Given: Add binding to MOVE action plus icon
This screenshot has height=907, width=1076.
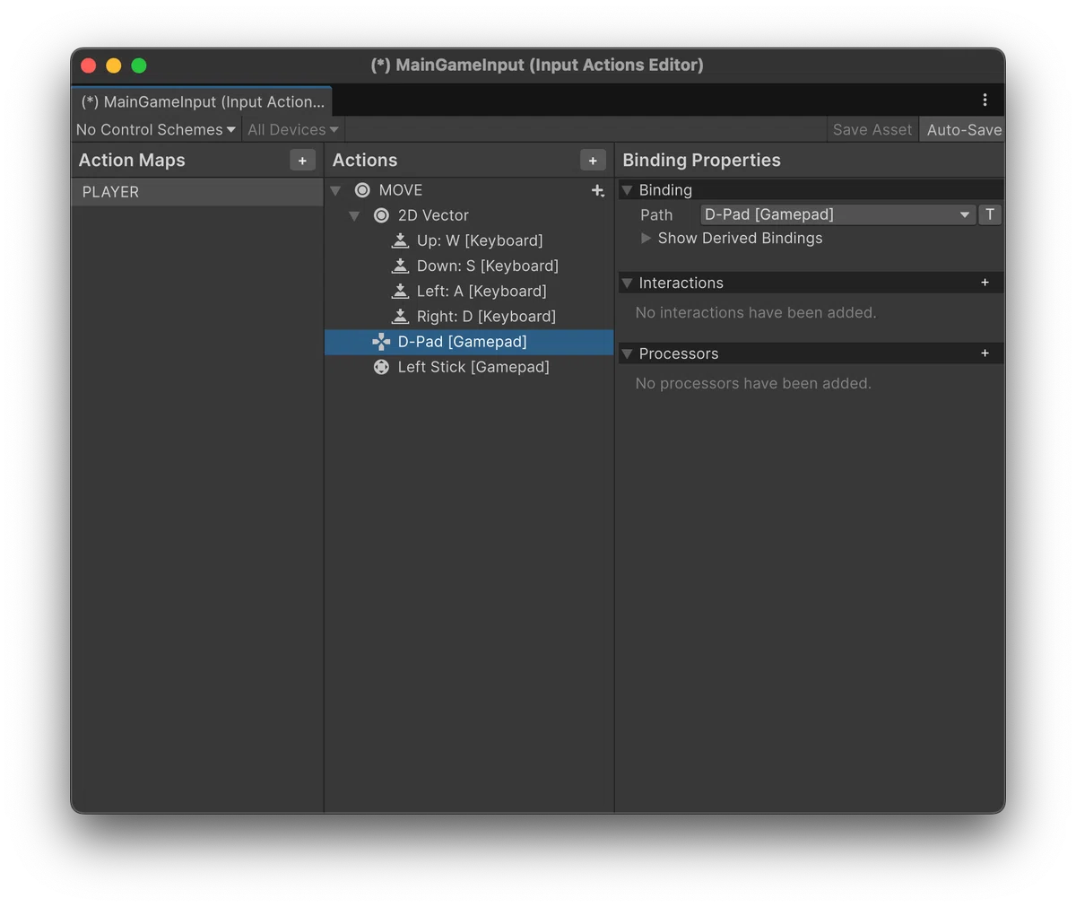Looking at the screenshot, I should pyautogui.click(x=598, y=190).
